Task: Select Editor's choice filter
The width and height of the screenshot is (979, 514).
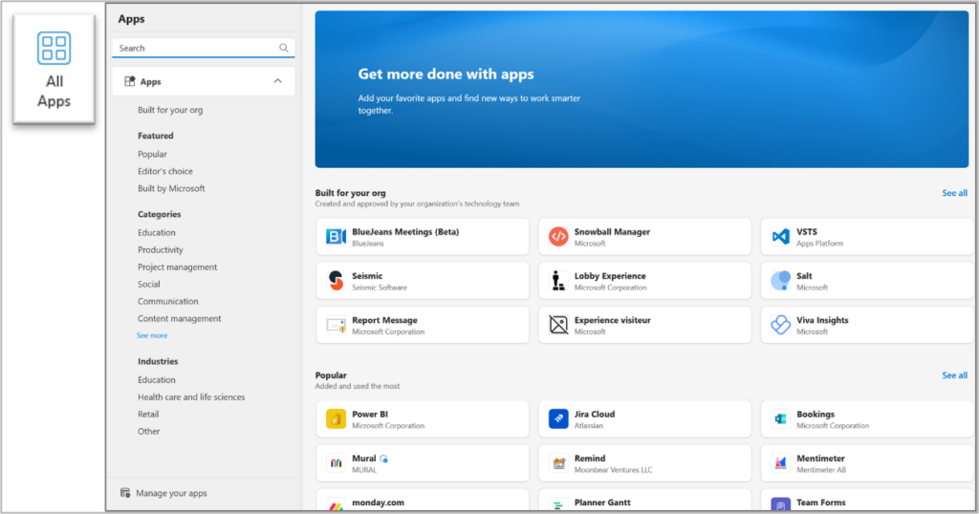Action: [164, 171]
